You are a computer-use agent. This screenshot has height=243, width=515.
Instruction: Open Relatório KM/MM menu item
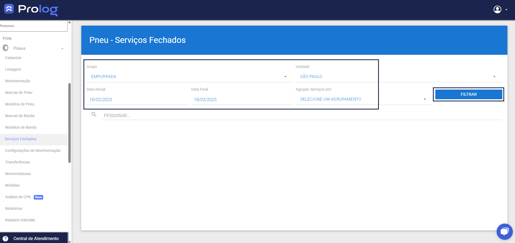[x=20, y=220]
